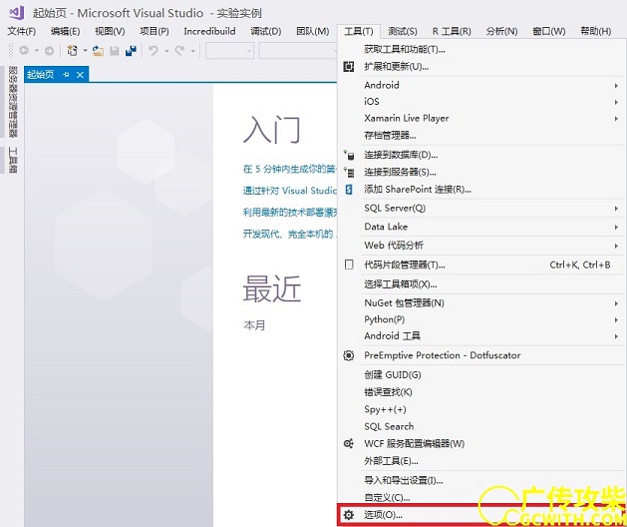The width and height of the screenshot is (627, 527).
Task: Open the 利用最新的技术部署 link
Action: (x=290, y=213)
